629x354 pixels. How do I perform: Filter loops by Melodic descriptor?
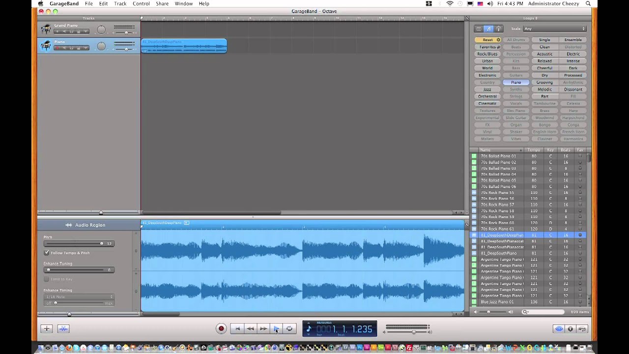[x=544, y=89]
